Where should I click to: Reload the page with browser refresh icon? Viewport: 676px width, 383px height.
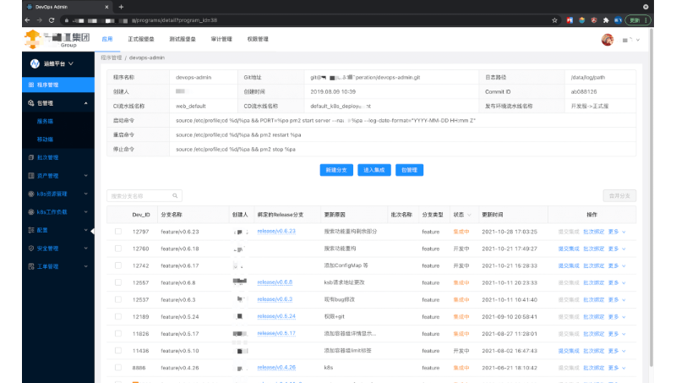click(x=52, y=20)
